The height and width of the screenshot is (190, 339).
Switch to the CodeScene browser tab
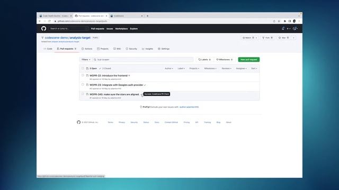point(127,16)
